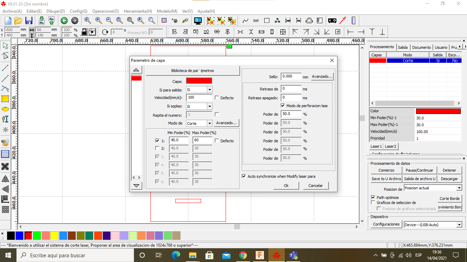
Task: Open the Si para salida dropdown
Action: click(210, 90)
